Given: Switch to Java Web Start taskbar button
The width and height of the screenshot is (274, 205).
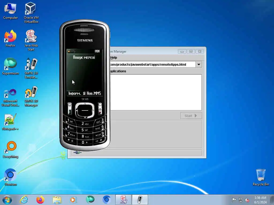Looking at the screenshot, I should pyautogui.click(x=123, y=200).
